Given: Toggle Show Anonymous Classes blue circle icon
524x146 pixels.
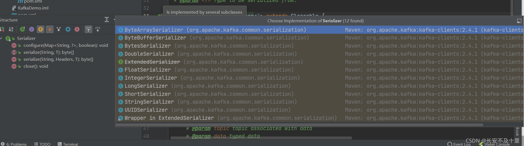Looking at the screenshot, I should click(68, 29).
